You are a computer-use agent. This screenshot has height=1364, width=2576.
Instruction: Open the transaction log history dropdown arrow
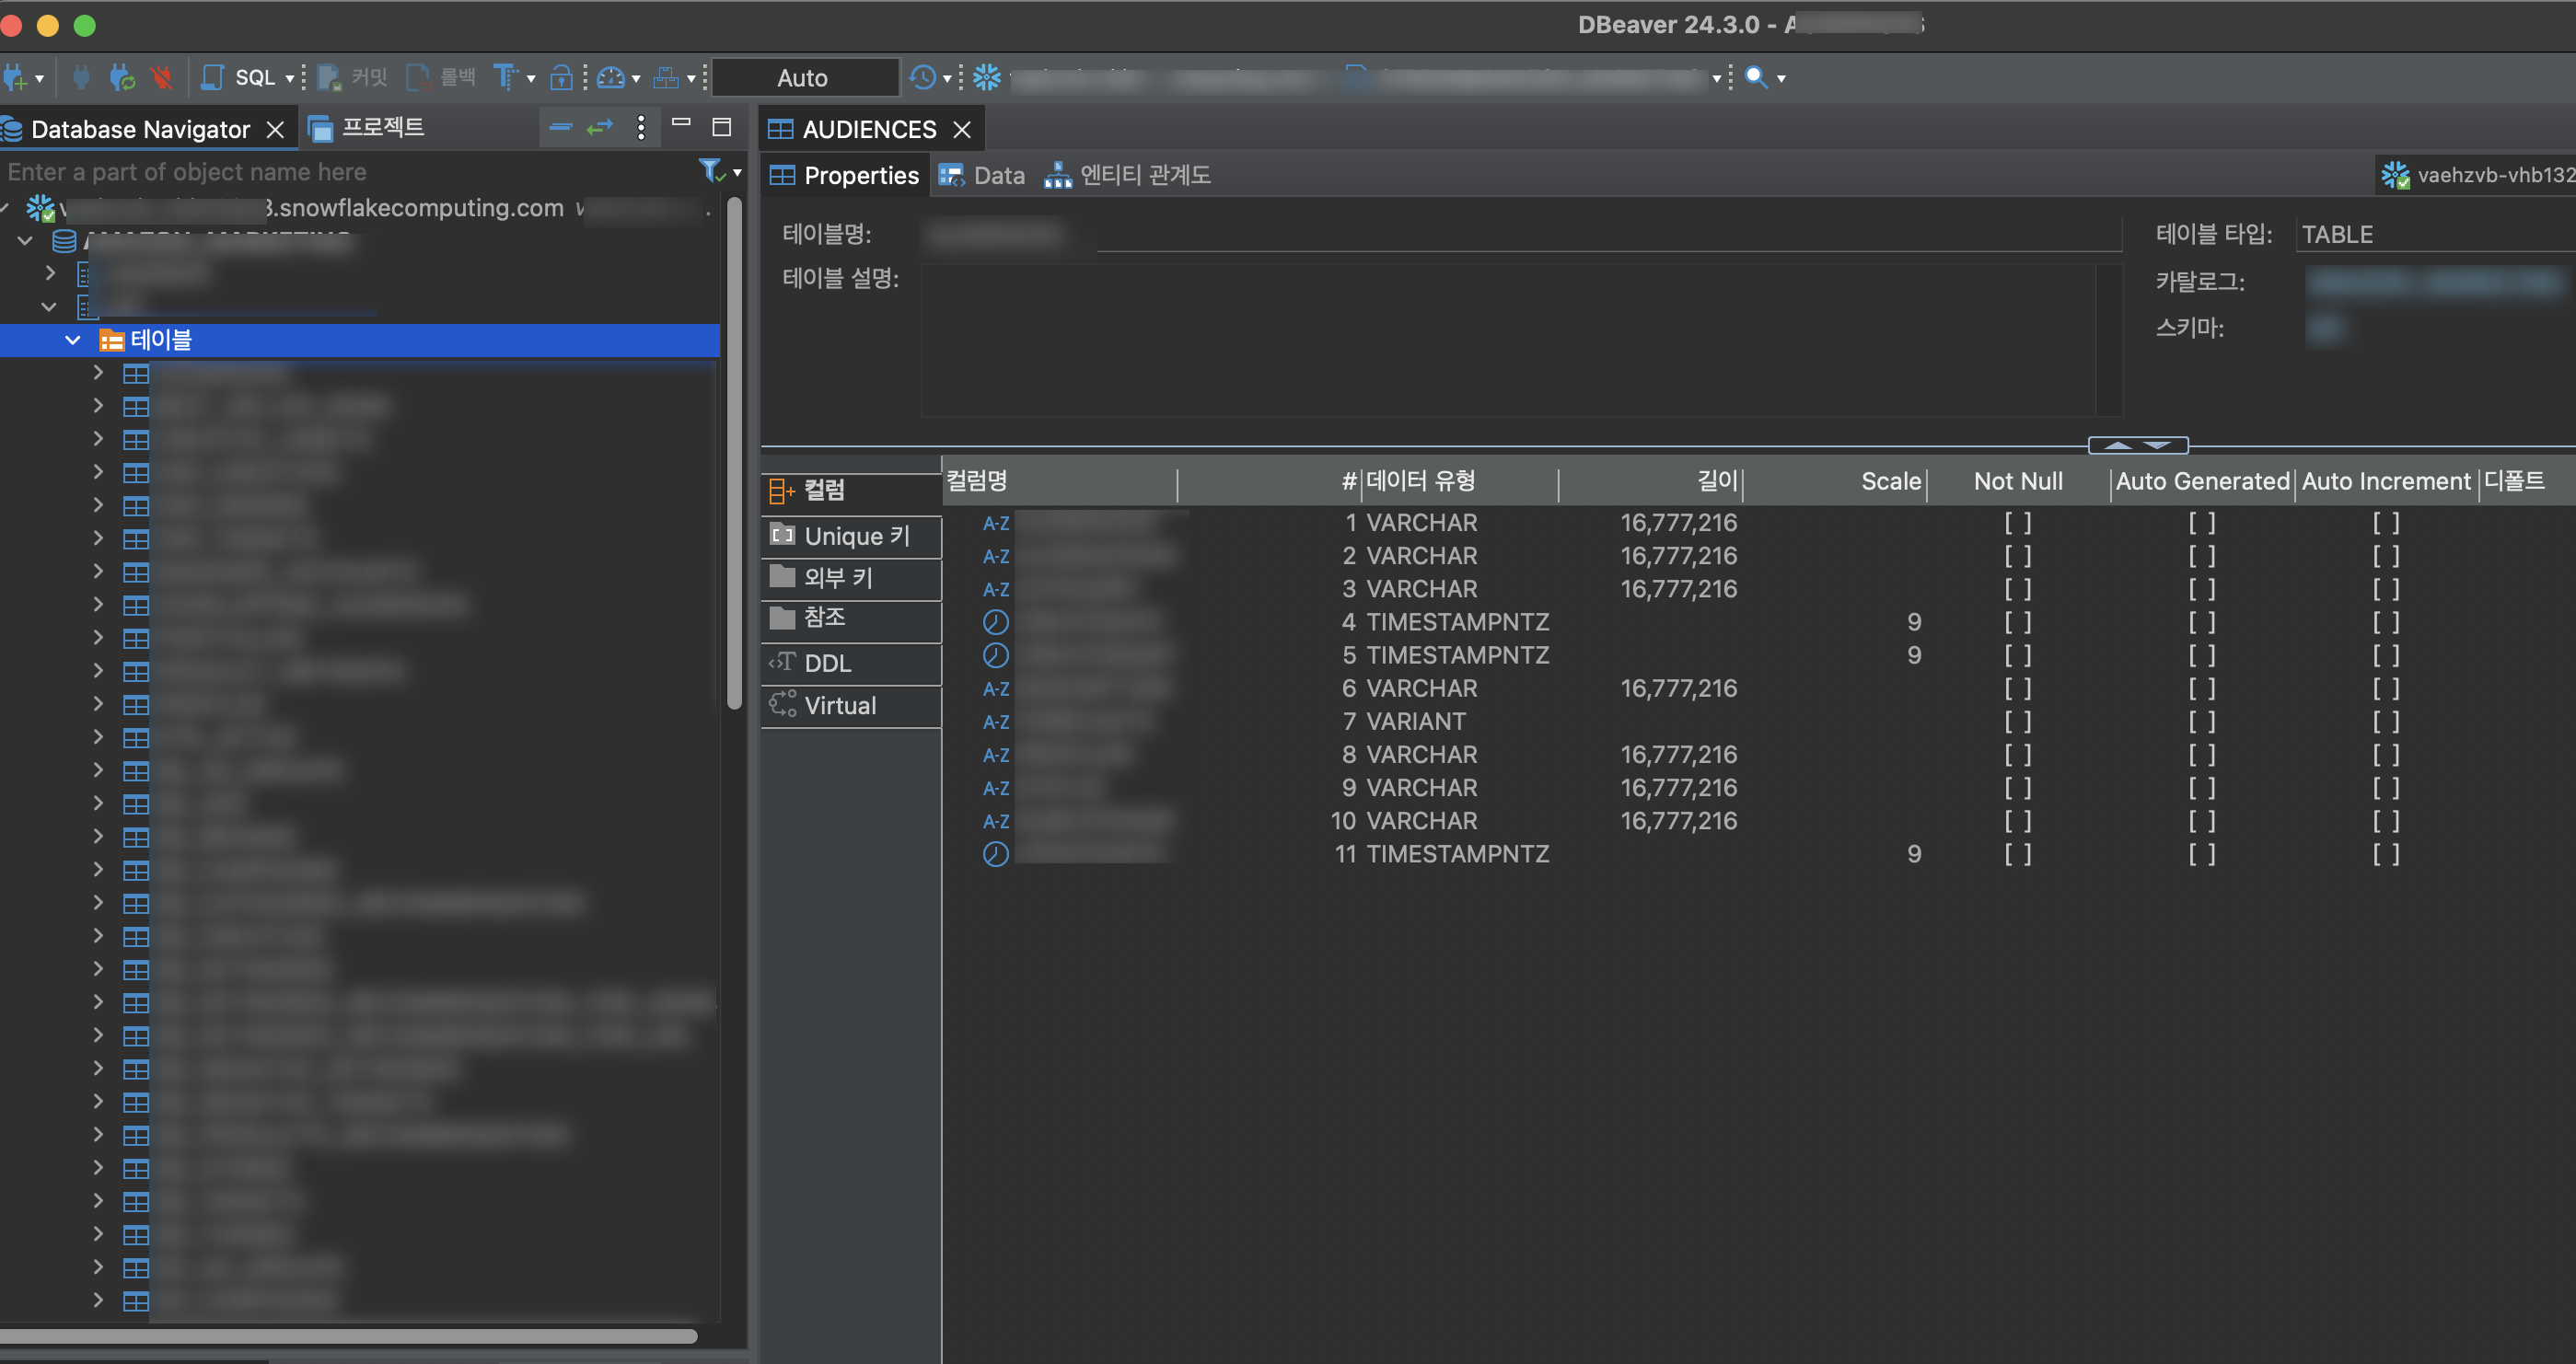tap(947, 78)
